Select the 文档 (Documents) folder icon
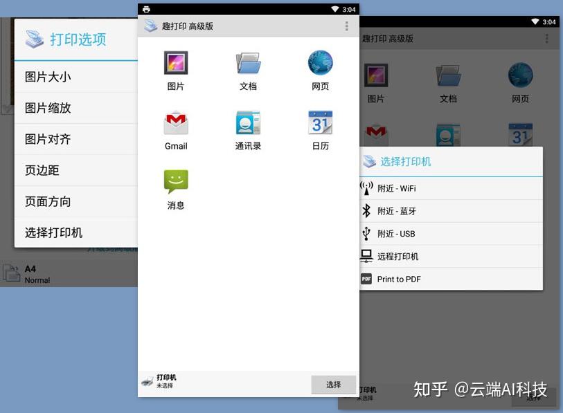The image size is (563, 413). click(247, 64)
